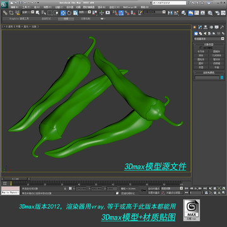This screenshot has width=227, height=227.
Task: Click the 长方体 Box button
Action: [201, 52]
